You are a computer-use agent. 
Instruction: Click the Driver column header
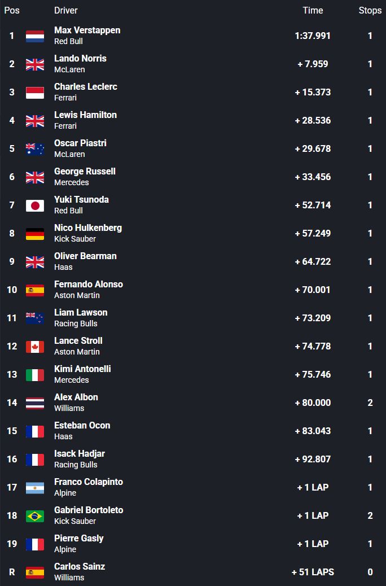click(x=66, y=10)
